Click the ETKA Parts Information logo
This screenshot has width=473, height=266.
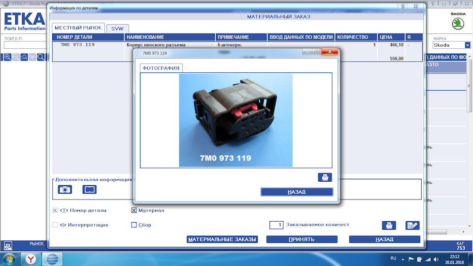(25, 21)
